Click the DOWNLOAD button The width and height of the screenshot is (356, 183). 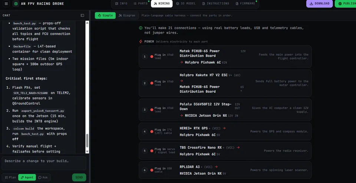tap(319, 4)
